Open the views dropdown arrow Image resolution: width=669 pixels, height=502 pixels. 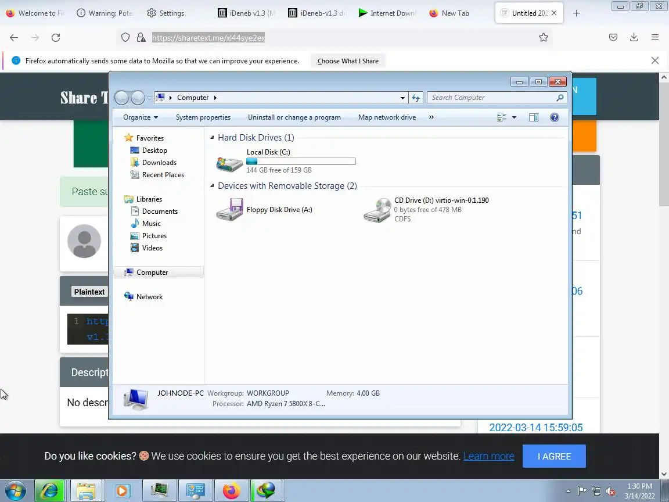click(514, 117)
